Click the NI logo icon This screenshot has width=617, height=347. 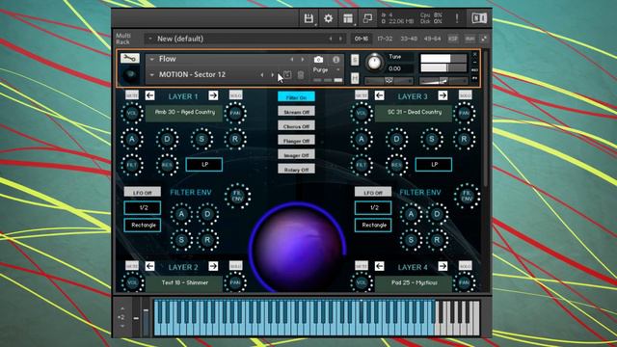pos(479,18)
